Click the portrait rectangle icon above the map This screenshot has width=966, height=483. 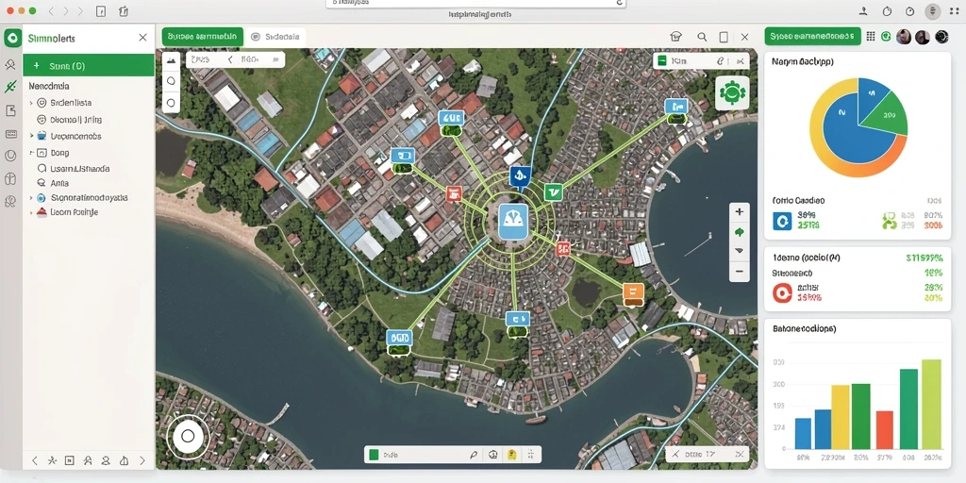724,37
